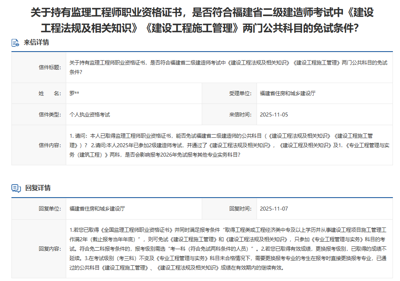Click the chat bubble icon beside 回复详情
This screenshot has width=400, height=281.
coord(16,188)
